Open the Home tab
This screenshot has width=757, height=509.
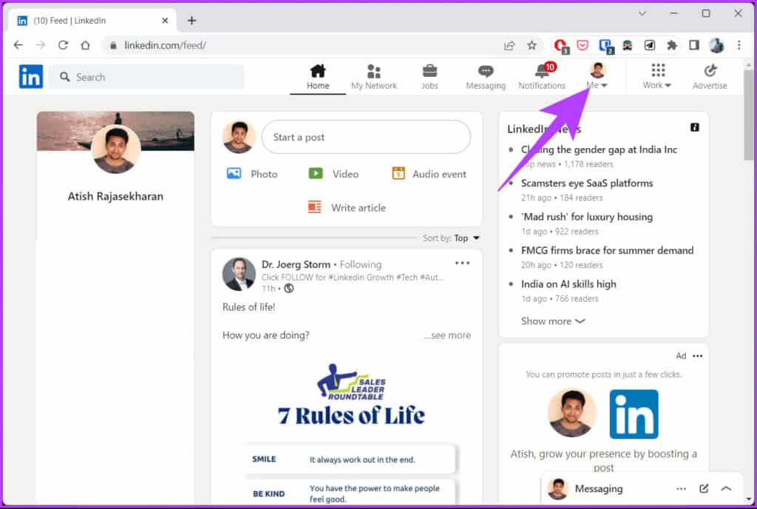(x=318, y=77)
